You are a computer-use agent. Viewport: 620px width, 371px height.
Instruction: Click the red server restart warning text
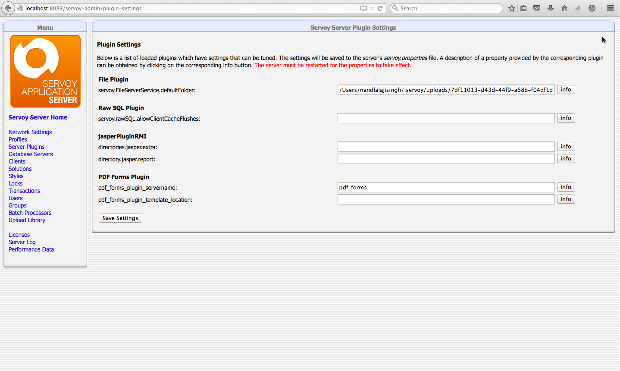(333, 66)
